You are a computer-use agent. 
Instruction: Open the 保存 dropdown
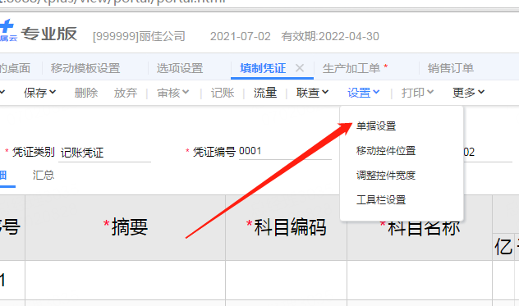(39, 93)
